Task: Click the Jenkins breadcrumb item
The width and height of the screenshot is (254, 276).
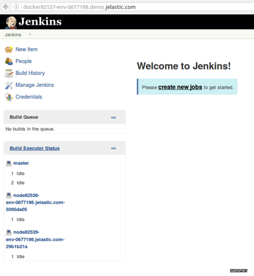Action: (x=13, y=35)
